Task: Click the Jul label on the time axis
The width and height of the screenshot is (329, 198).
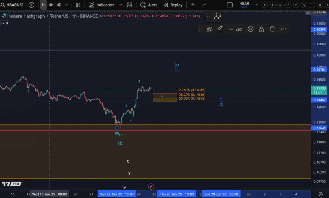Action: pyautogui.click(x=249, y=194)
